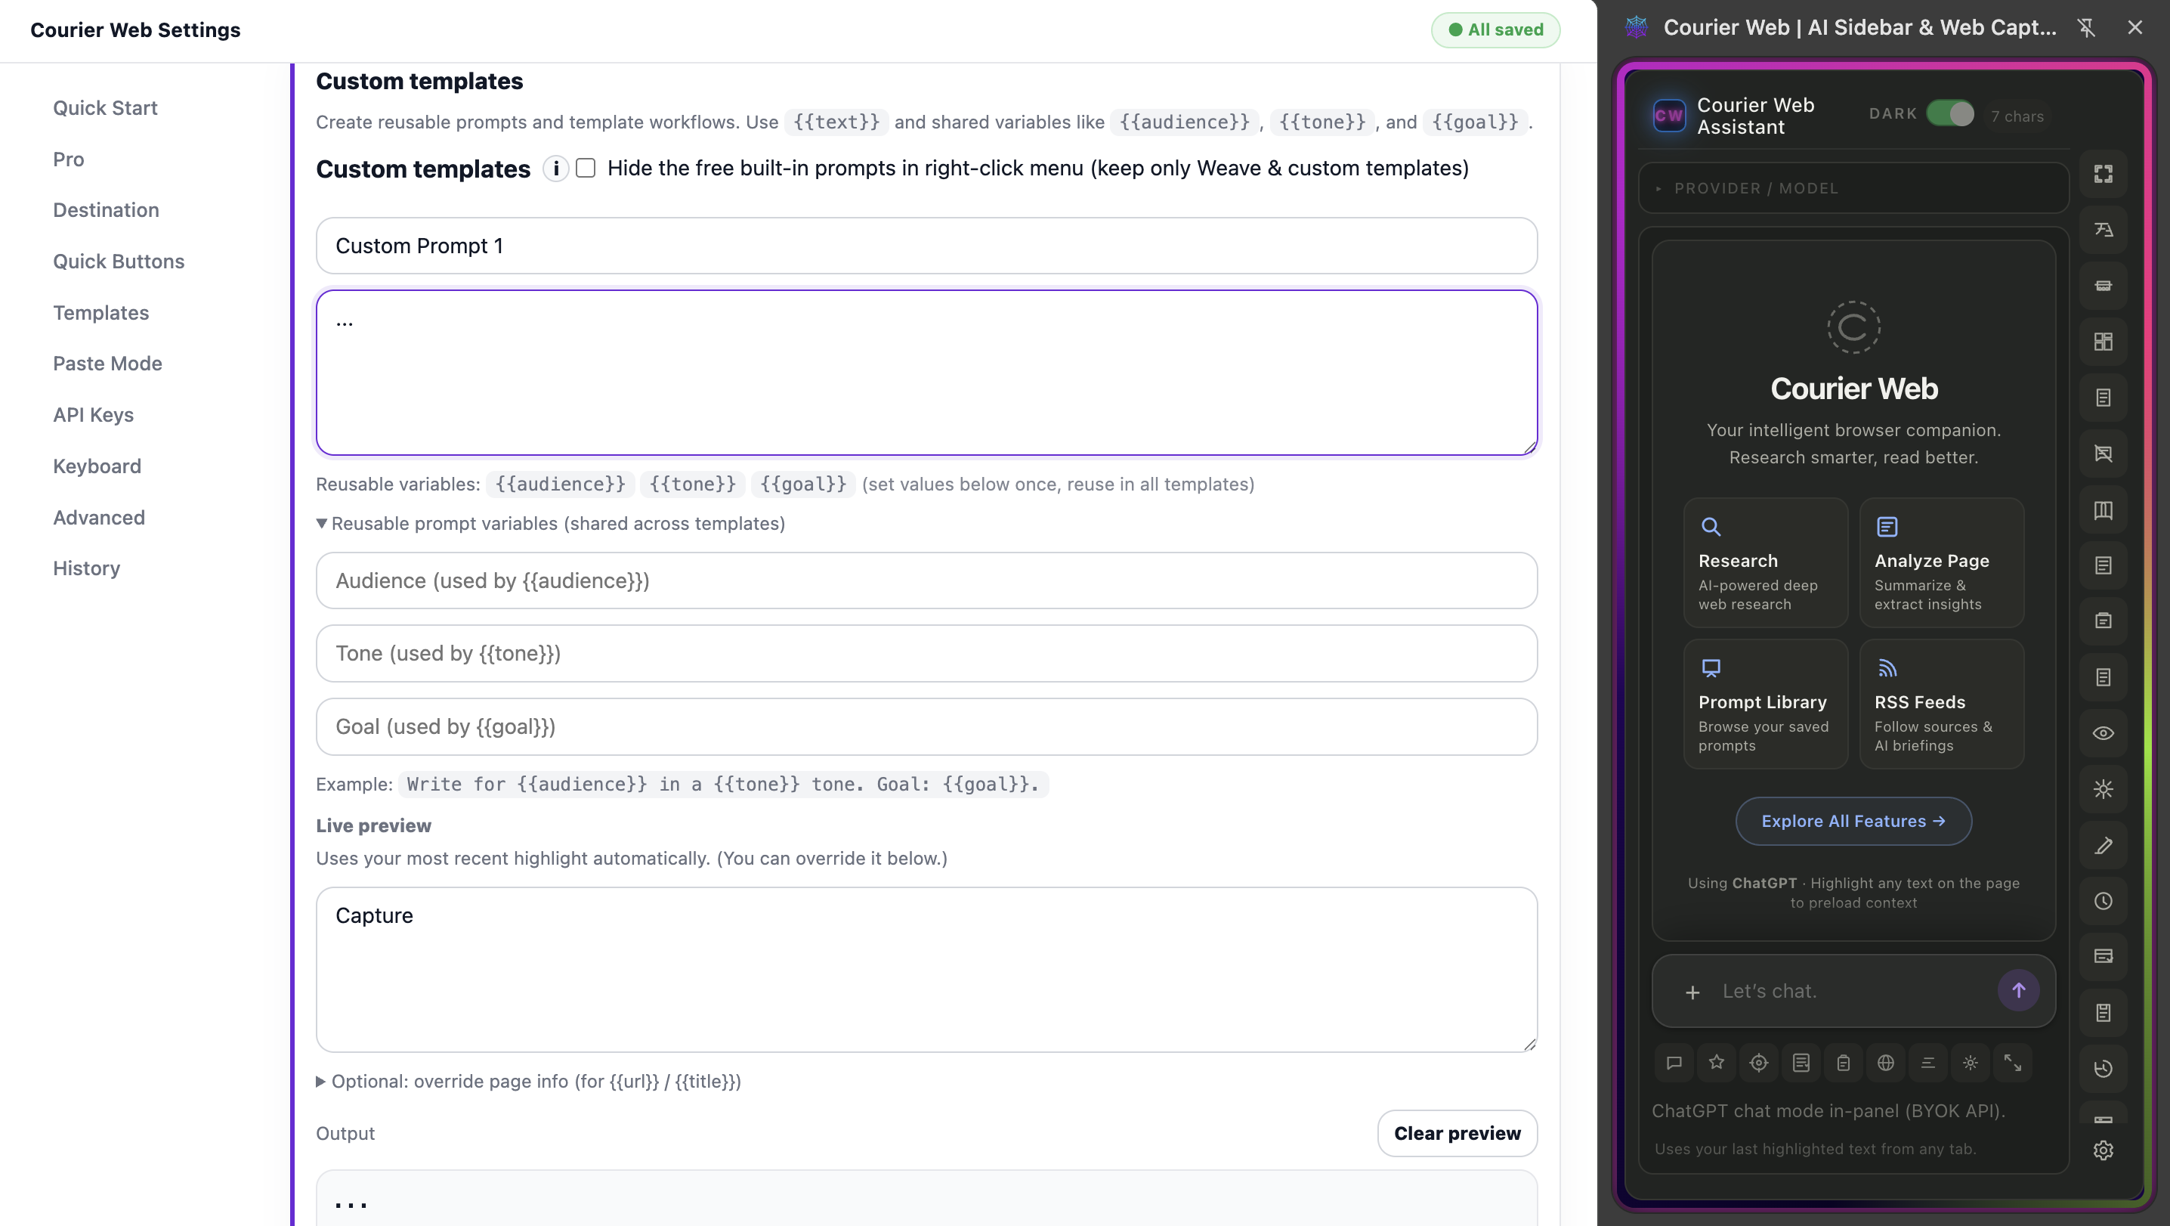Click the Clear preview button
Image resolution: width=2170 pixels, height=1226 pixels.
click(1457, 1133)
